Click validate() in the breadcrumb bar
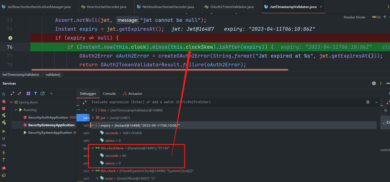The width and height of the screenshot is (390, 182). click(52, 75)
